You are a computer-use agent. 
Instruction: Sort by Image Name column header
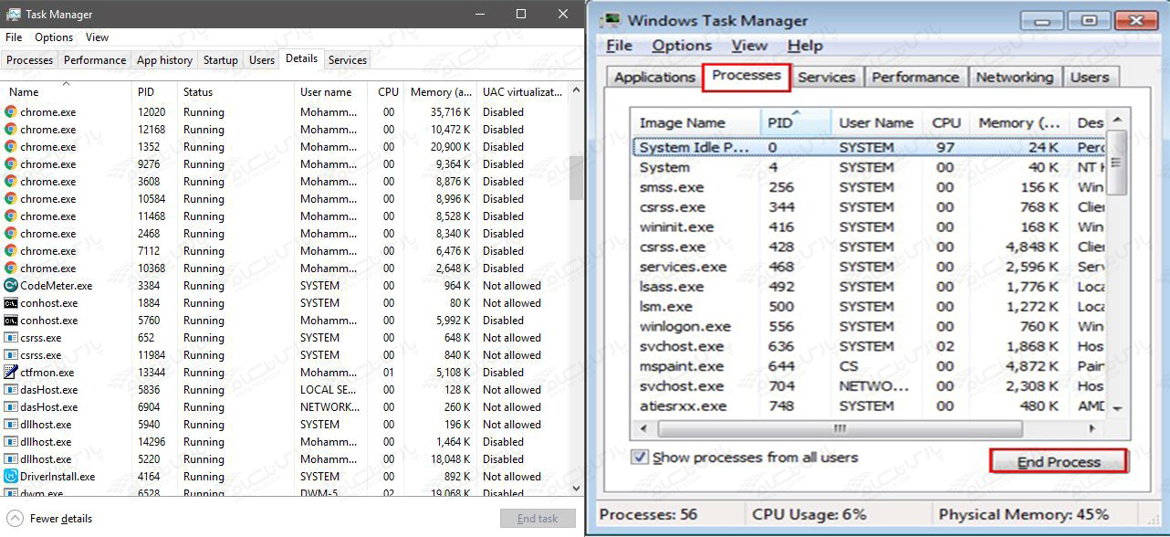click(x=695, y=122)
